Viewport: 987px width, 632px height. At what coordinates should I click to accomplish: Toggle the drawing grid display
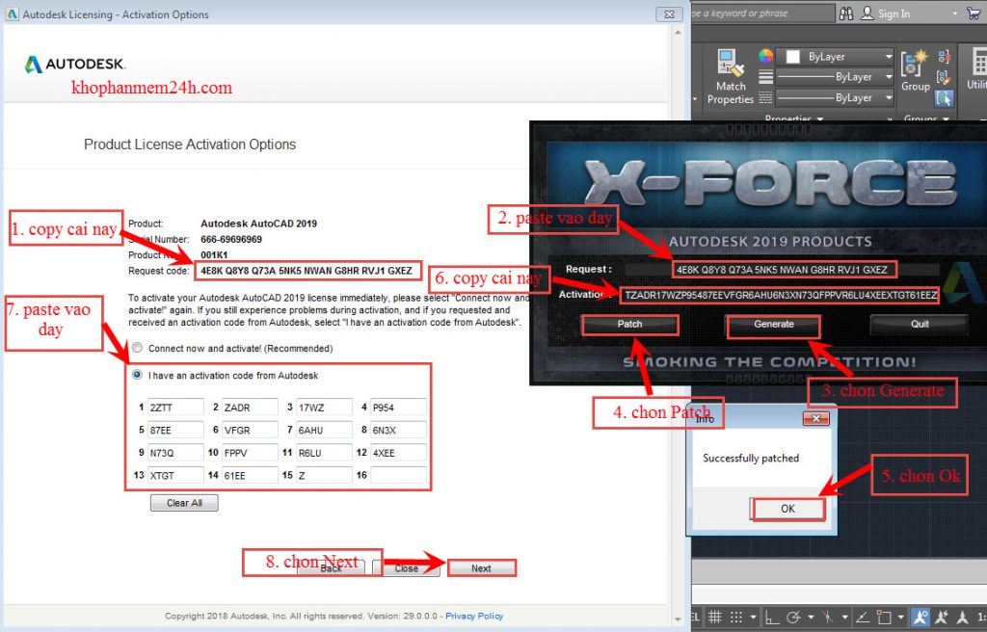click(714, 617)
